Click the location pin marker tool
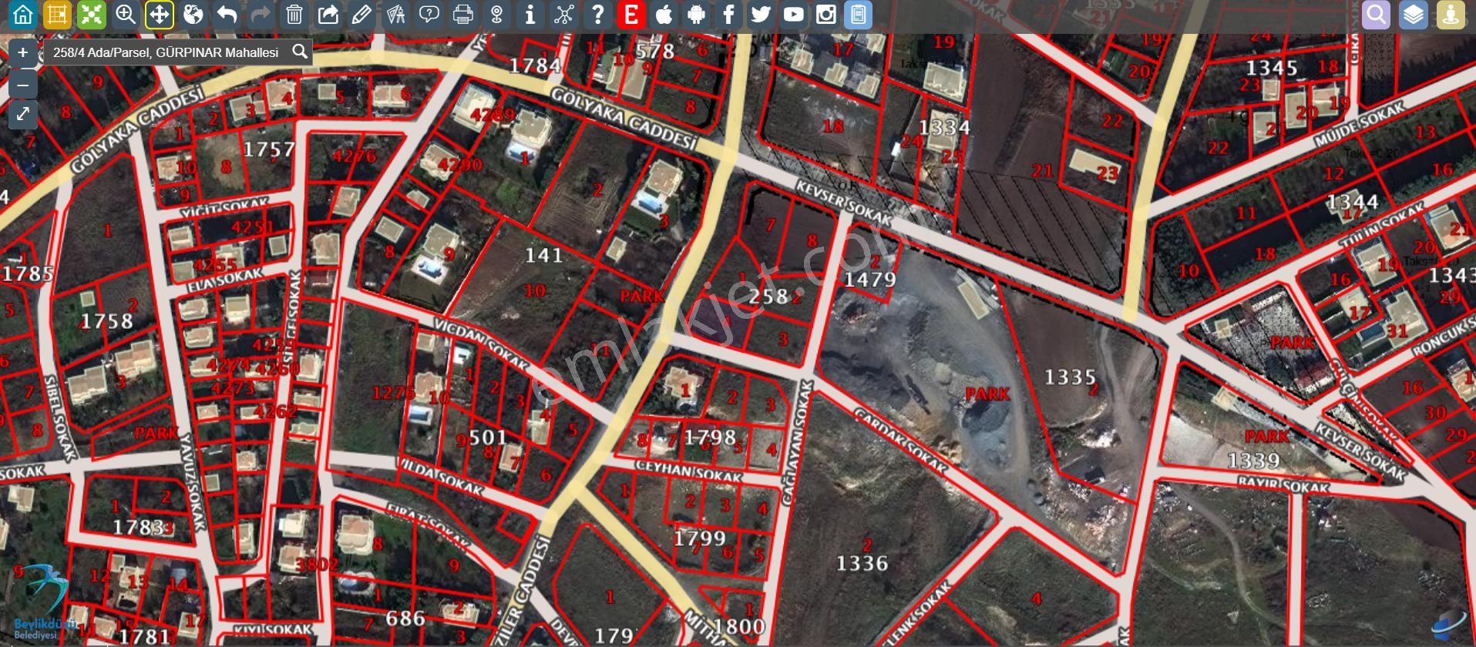This screenshot has height=647, width=1476. point(497,15)
